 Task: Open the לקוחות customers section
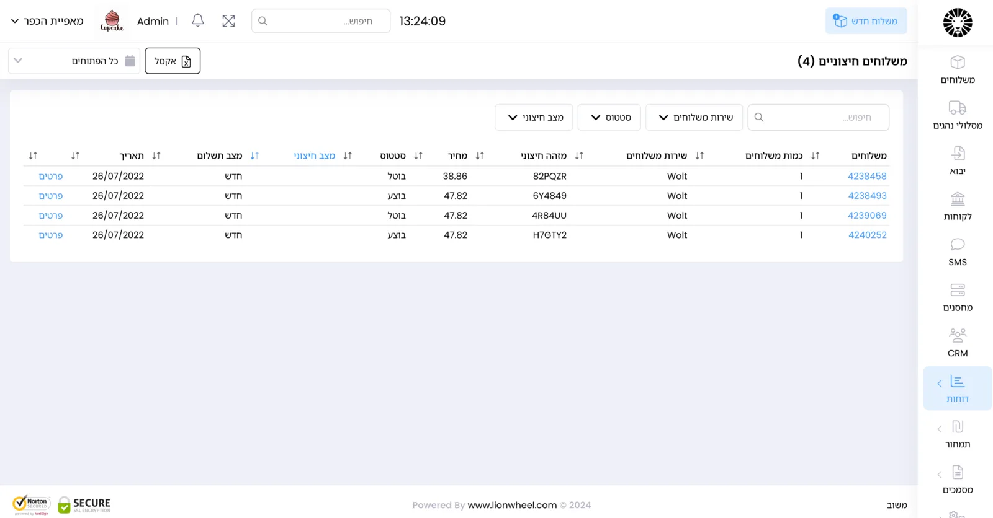pyautogui.click(x=957, y=206)
